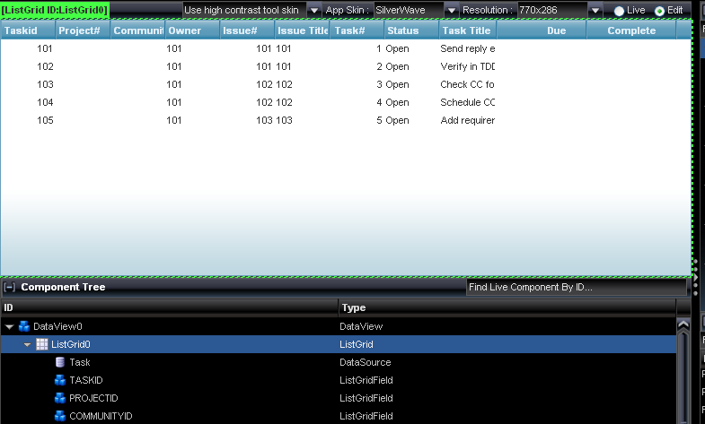Click the PROJECTID field icon
The image size is (705, 424).
click(x=60, y=398)
